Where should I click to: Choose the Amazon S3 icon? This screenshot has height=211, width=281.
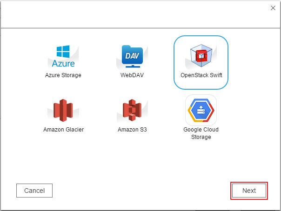click(132, 110)
